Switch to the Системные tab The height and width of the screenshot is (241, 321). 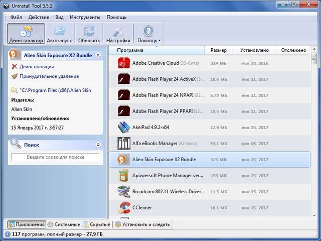64,224
